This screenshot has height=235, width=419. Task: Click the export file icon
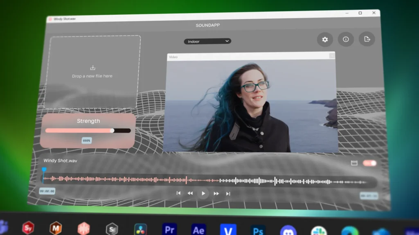point(367,39)
